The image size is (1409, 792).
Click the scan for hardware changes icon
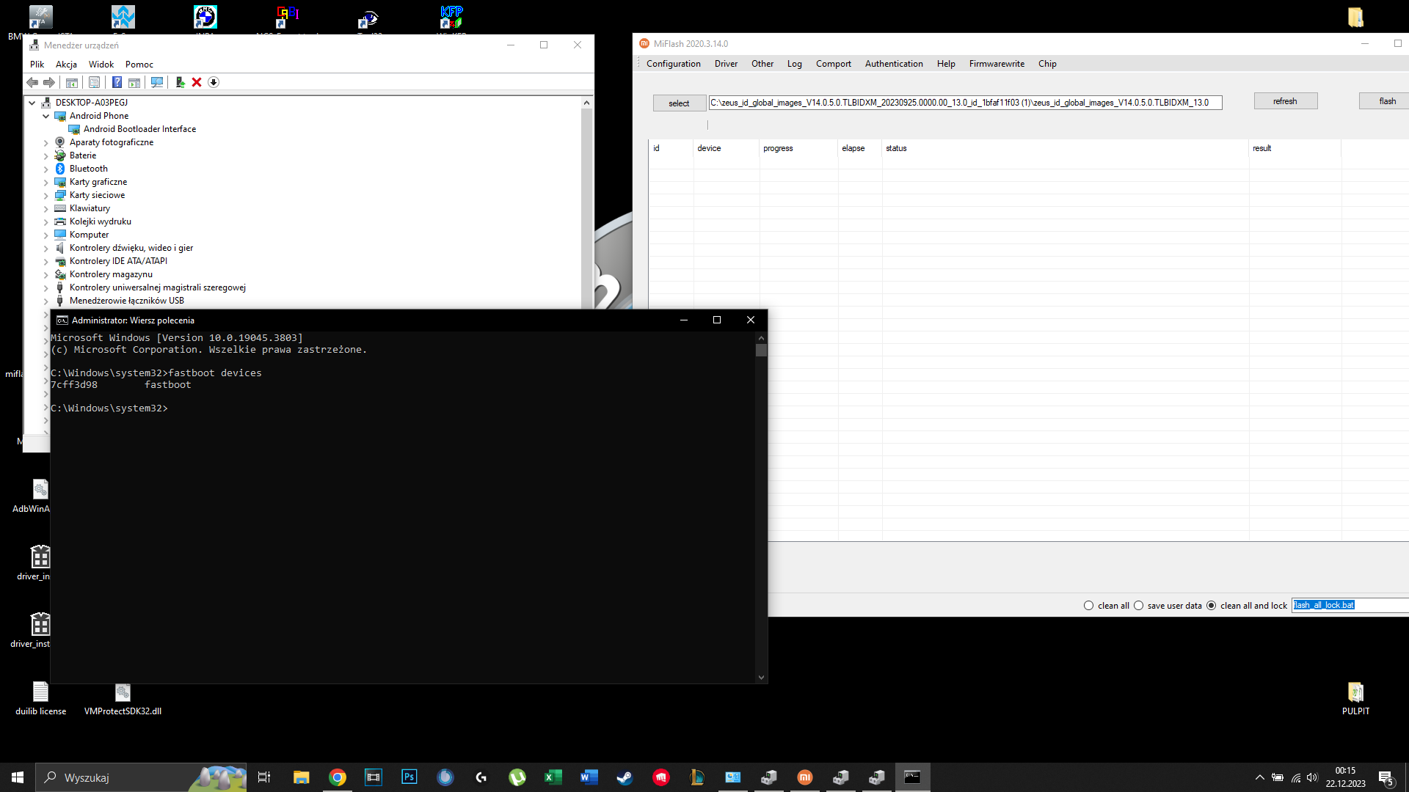pyautogui.click(x=157, y=82)
